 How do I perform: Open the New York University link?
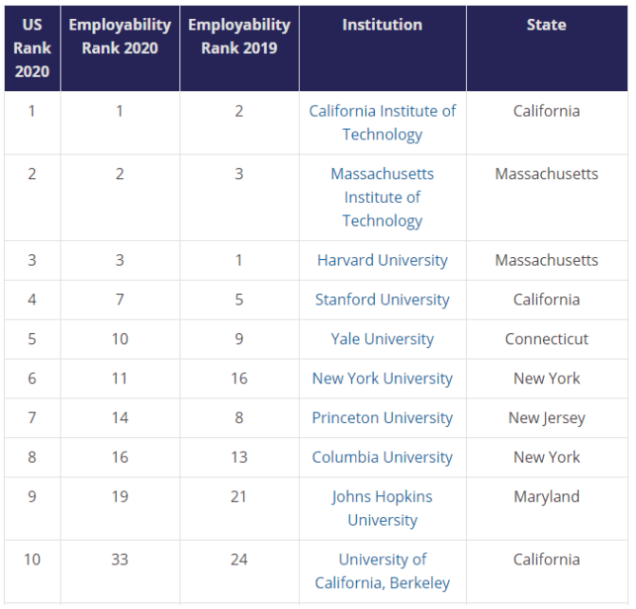tap(382, 378)
